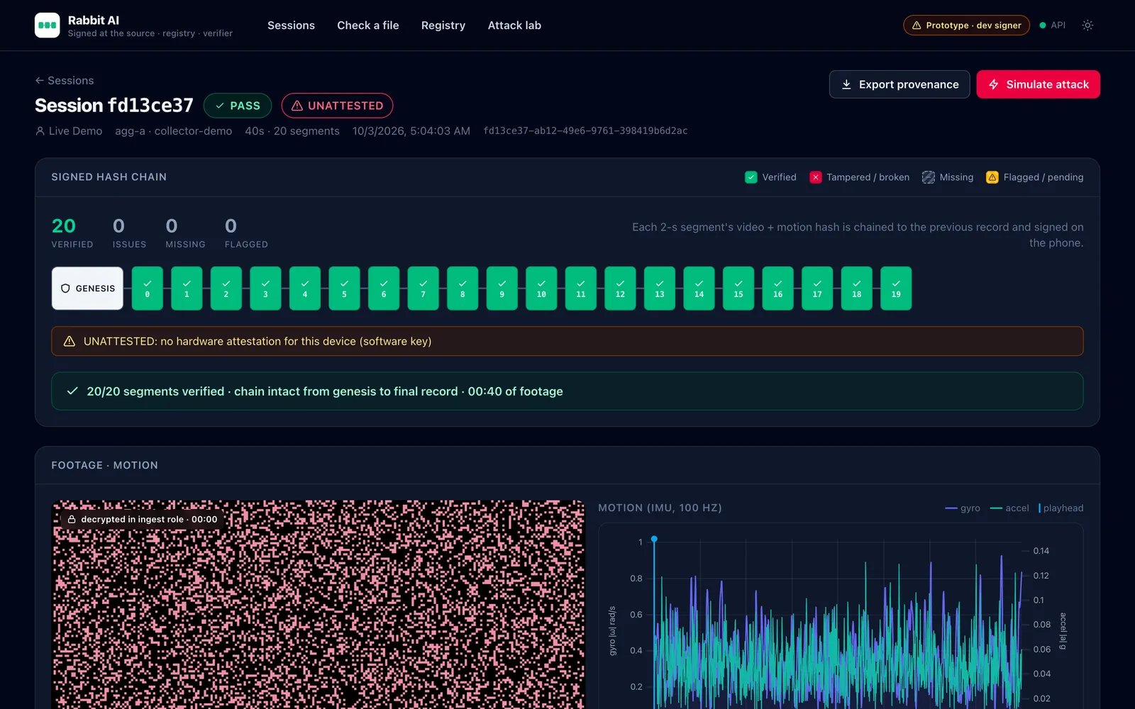Click the UNATTESTED hardware attestation warning banner
Image resolution: width=1135 pixels, height=709 pixels.
[x=567, y=341]
